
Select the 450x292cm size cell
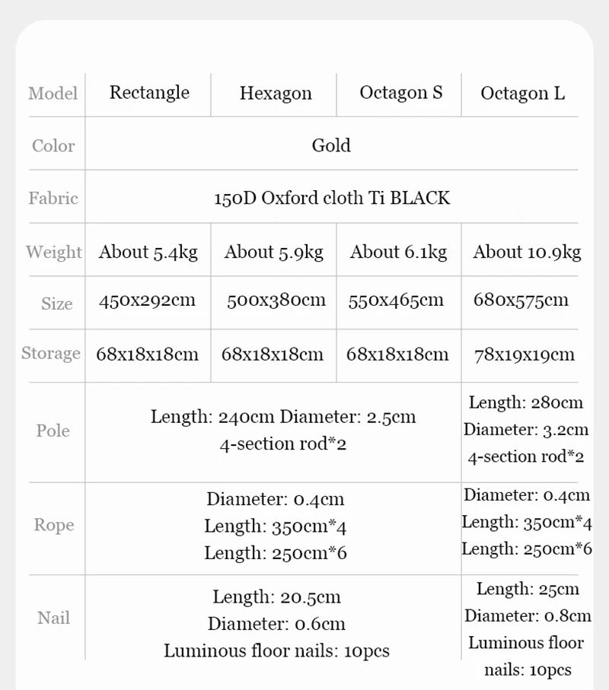[147, 300]
